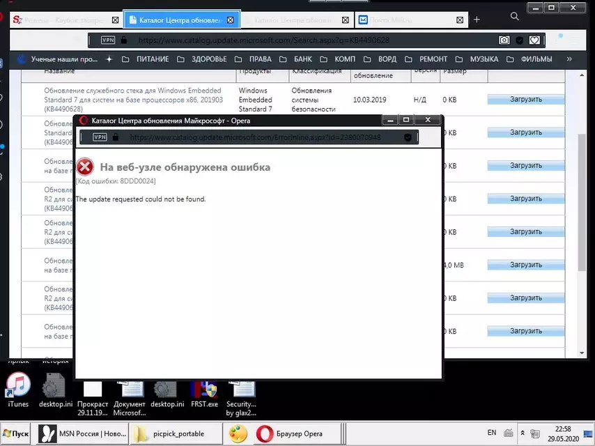Open the ПРАВА bookmarks folder
595x446 pixels.
tap(253, 59)
